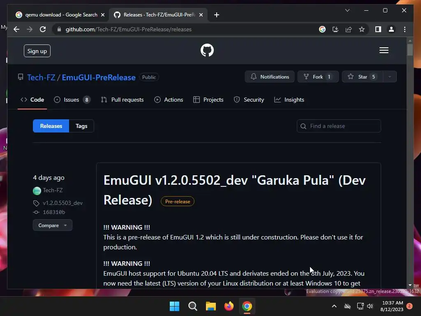Open clock showing 10:37 AM
The image size is (421, 316).
tap(392, 306)
